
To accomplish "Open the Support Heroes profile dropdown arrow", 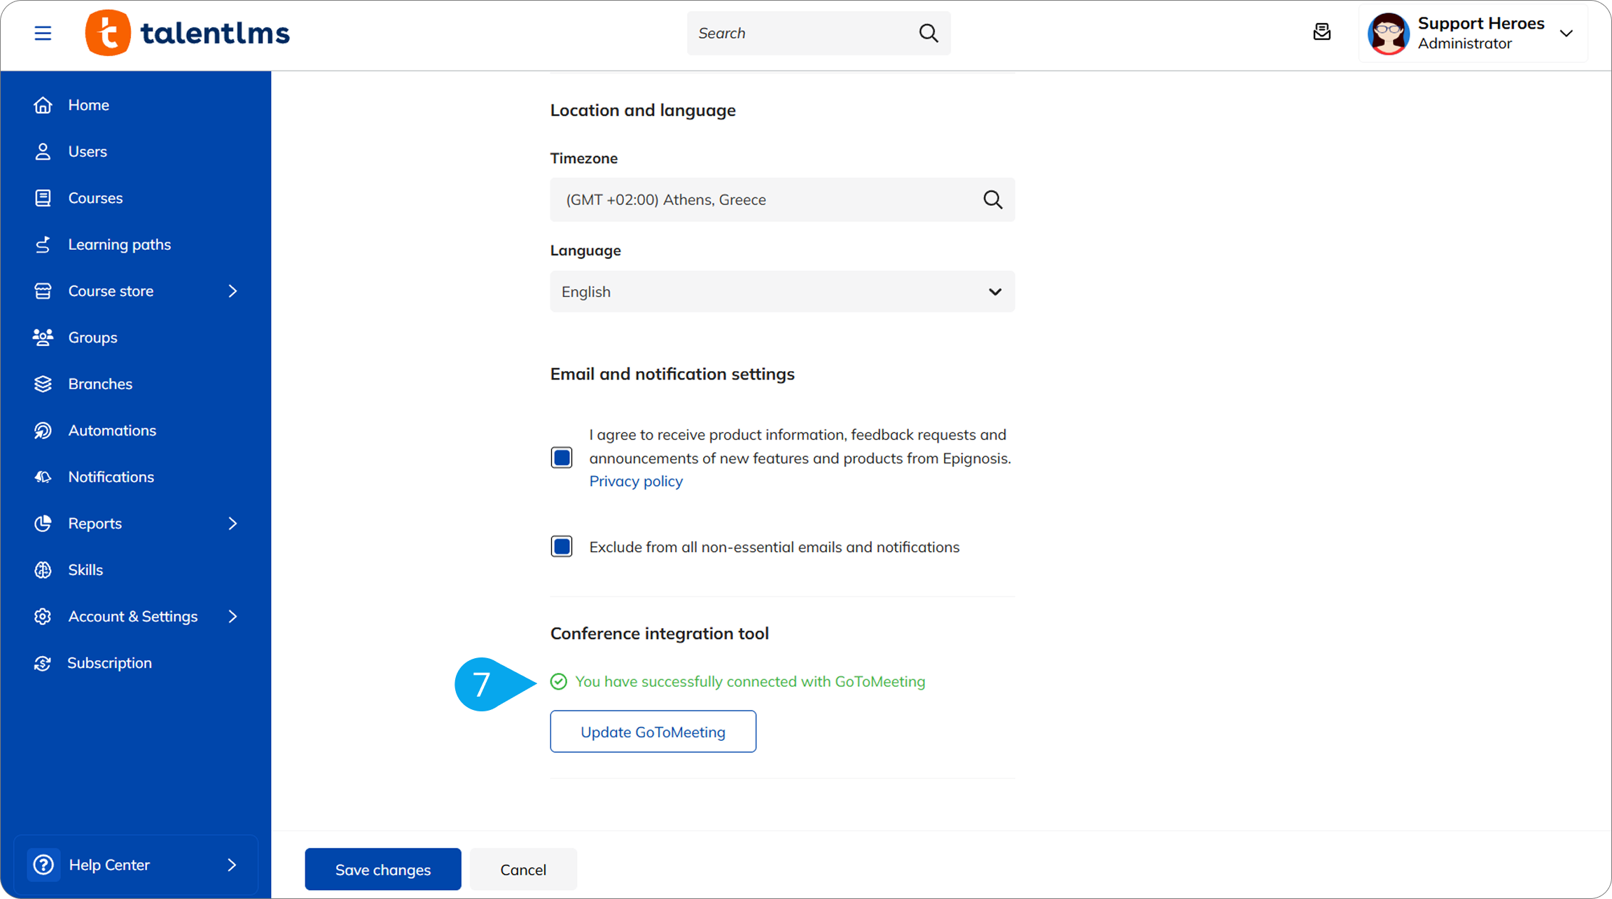I will [1566, 33].
